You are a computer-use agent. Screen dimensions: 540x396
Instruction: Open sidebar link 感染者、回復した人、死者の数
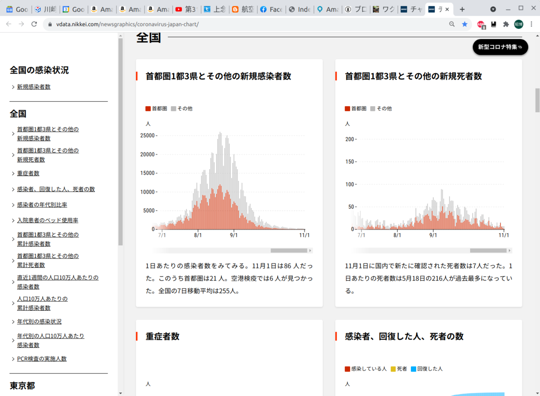pyautogui.click(x=56, y=189)
